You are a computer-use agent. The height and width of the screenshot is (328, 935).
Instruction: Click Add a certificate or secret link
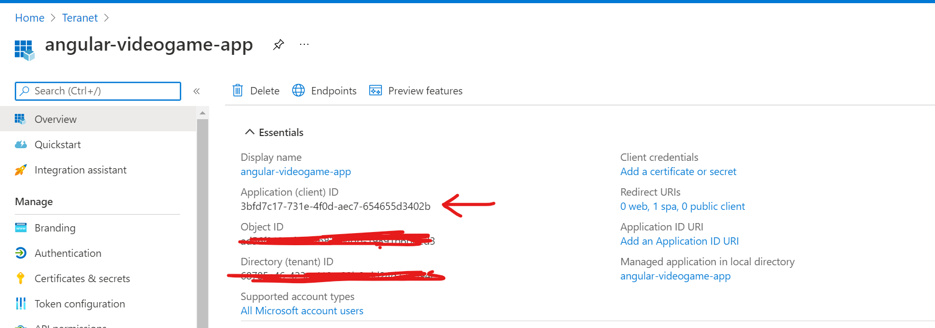pos(678,171)
